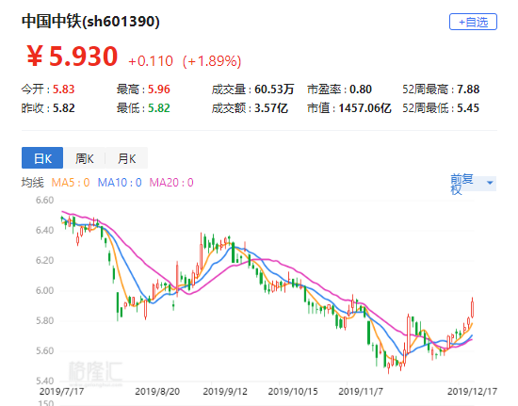Screen dimensions: 518x406
Task: Click the 昨收 previous close 5.82
Action: coord(63,108)
